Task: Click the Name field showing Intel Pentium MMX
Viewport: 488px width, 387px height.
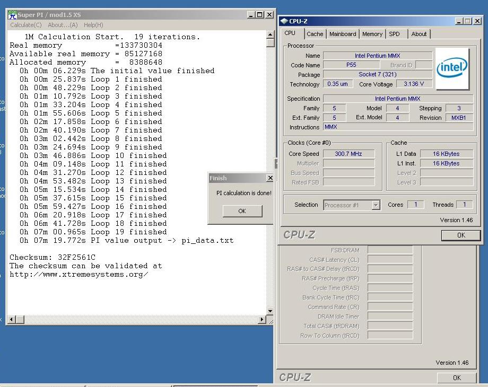Action: (378, 56)
